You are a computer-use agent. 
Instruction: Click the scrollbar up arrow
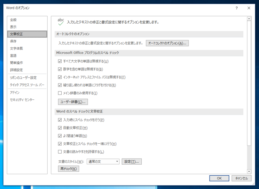pos(249,19)
